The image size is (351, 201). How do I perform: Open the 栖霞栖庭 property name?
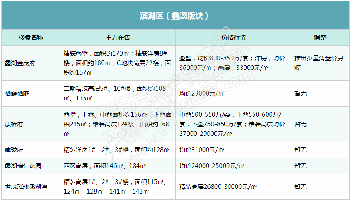point(17,93)
